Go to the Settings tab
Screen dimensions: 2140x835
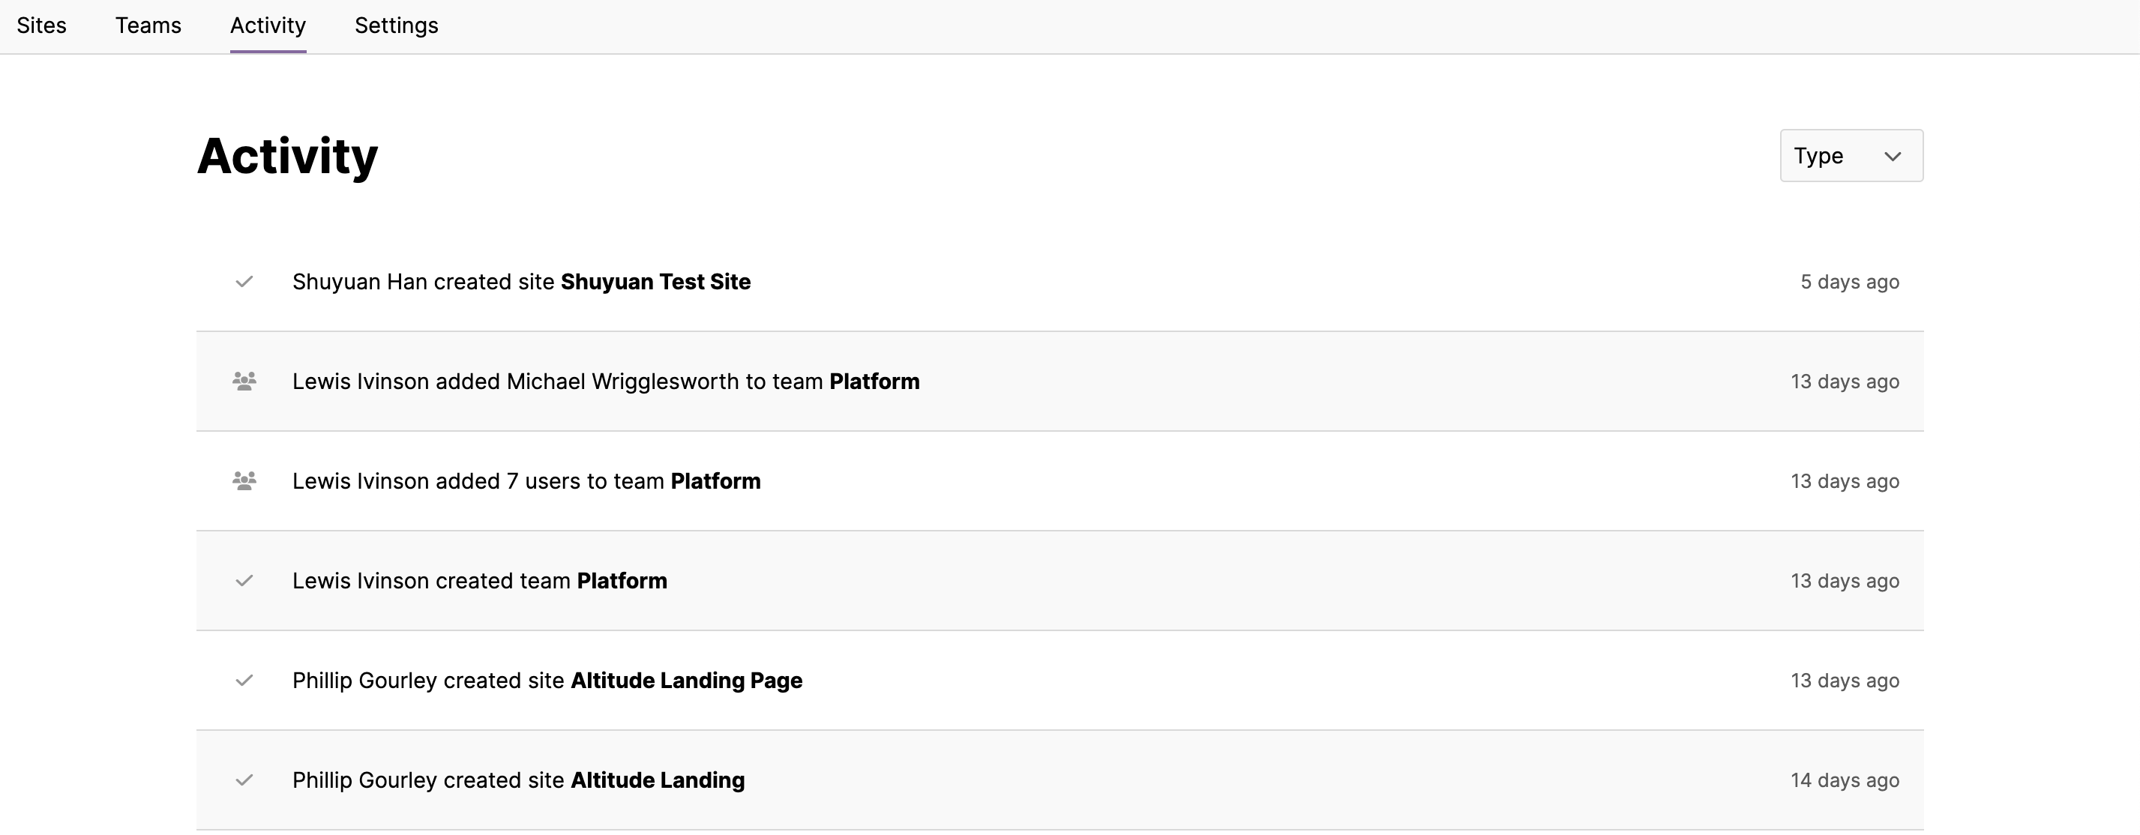click(396, 25)
